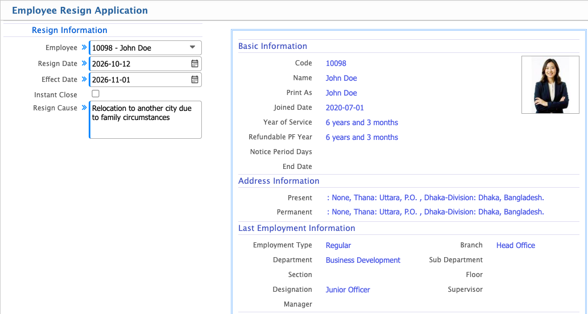Image resolution: width=588 pixels, height=314 pixels.
Task: Tick the Instant Close checkbox
Action: coord(96,93)
